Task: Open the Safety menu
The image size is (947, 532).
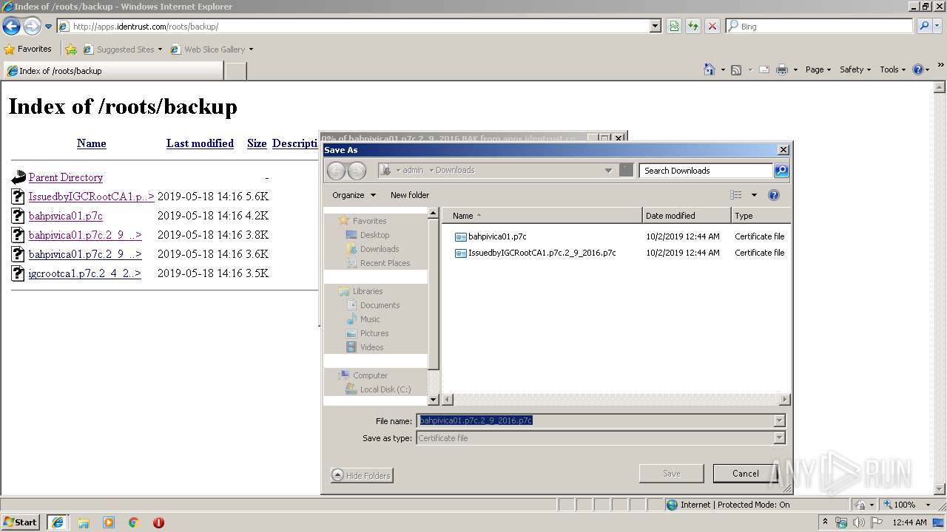Action: pos(855,69)
